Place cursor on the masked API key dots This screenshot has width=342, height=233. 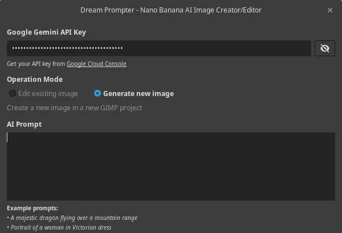pyautogui.click(x=67, y=48)
